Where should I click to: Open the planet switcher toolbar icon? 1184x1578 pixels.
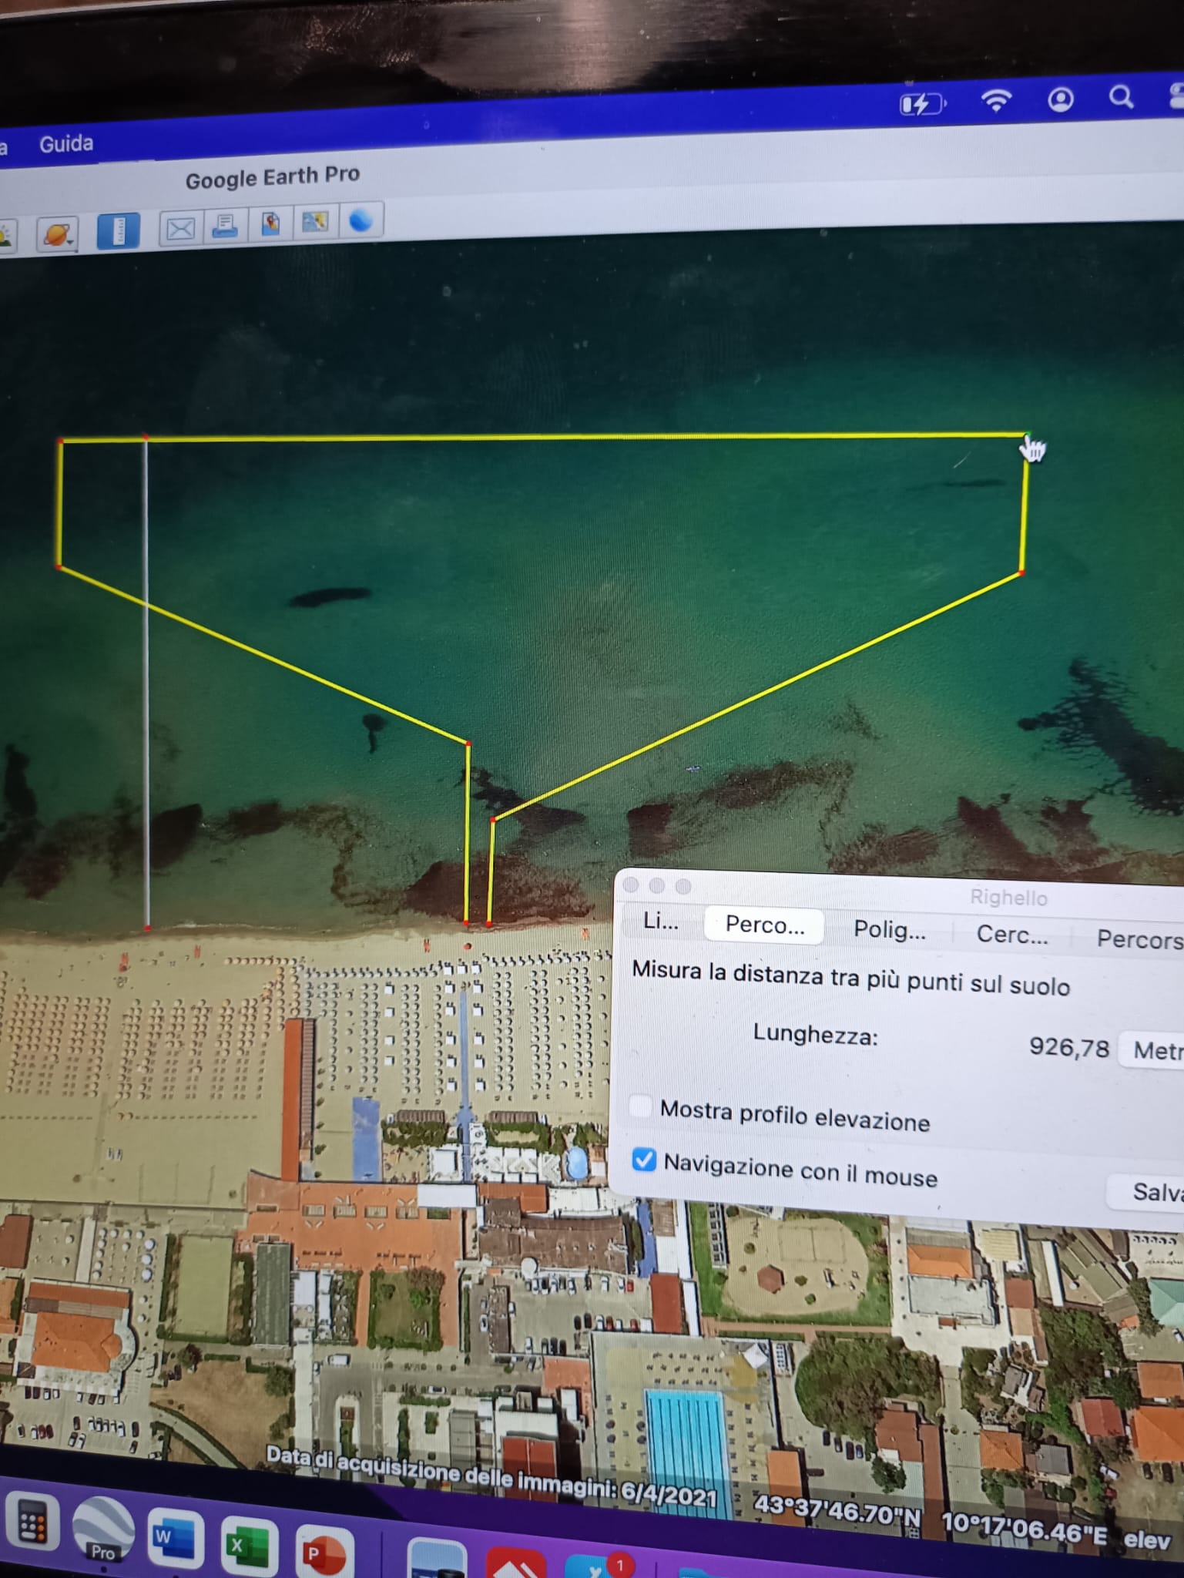click(x=57, y=233)
